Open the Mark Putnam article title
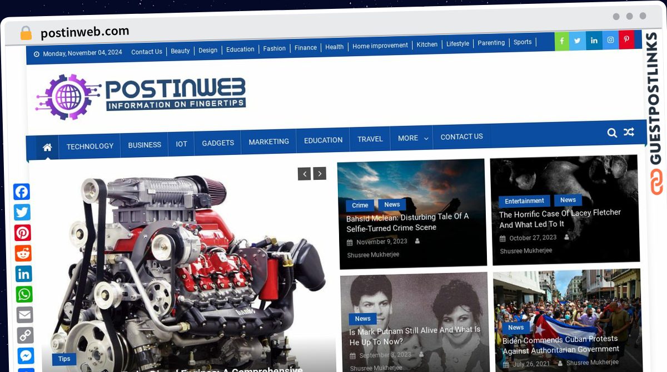The height and width of the screenshot is (372, 667). (x=415, y=335)
